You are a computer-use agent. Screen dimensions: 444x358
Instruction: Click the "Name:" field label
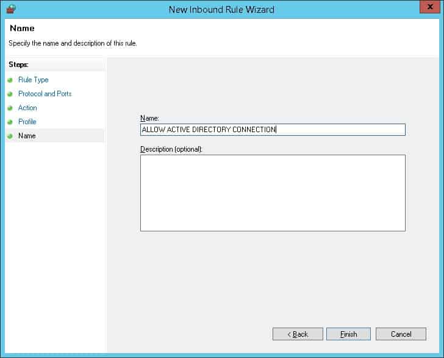point(149,118)
